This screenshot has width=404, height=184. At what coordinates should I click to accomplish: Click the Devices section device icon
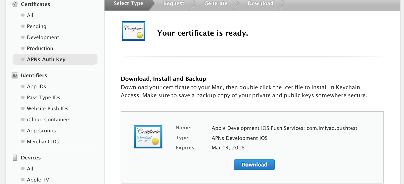15,158
